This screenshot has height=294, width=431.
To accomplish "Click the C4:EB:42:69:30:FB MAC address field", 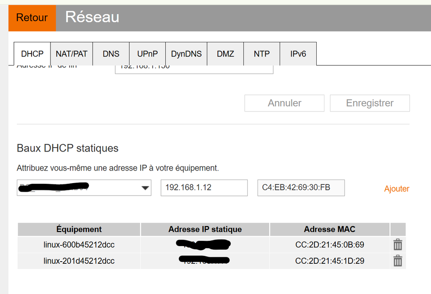I will 301,188.
